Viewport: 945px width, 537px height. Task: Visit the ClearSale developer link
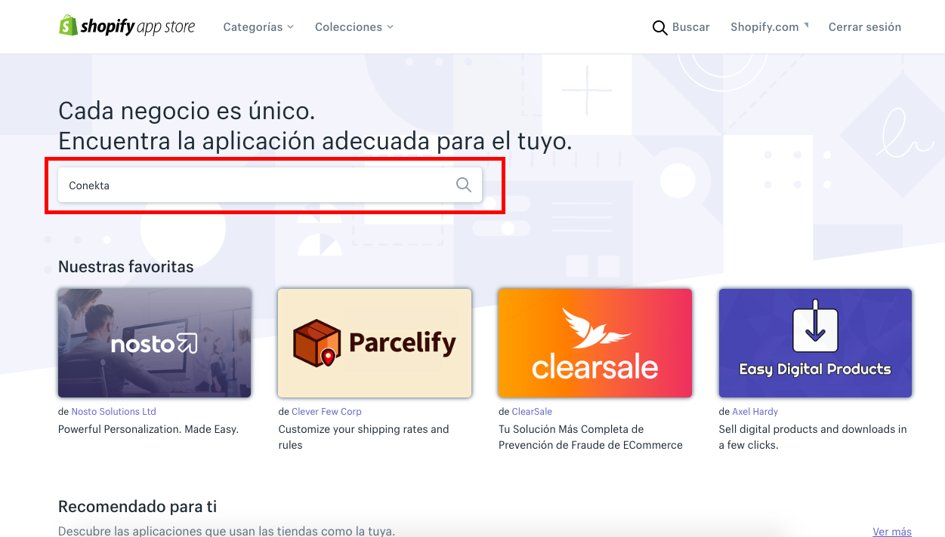click(x=532, y=412)
